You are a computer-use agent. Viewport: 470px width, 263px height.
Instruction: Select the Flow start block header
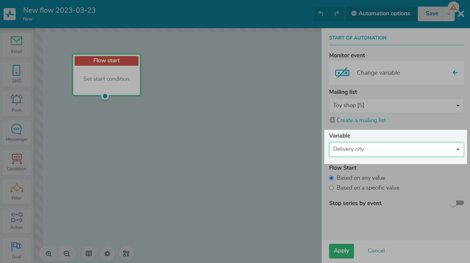click(106, 61)
